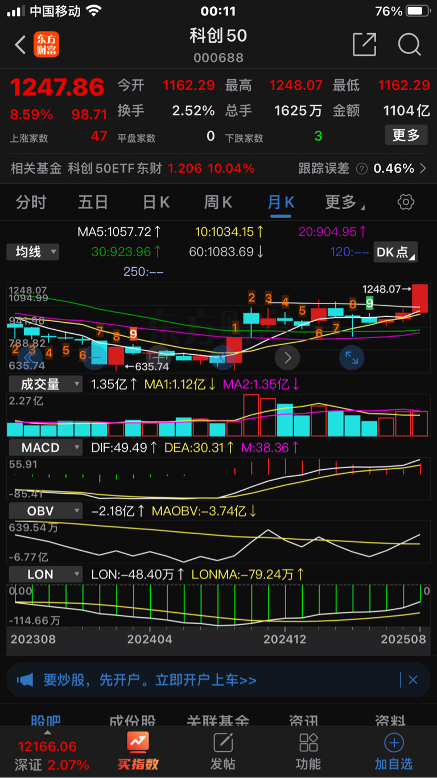Tap the Wi-Fi status icon
This screenshot has height=778, width=437.
(94, 11)
